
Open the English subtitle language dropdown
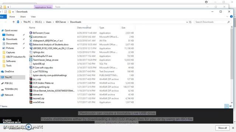pyautogui.click(x=11, y=120)
